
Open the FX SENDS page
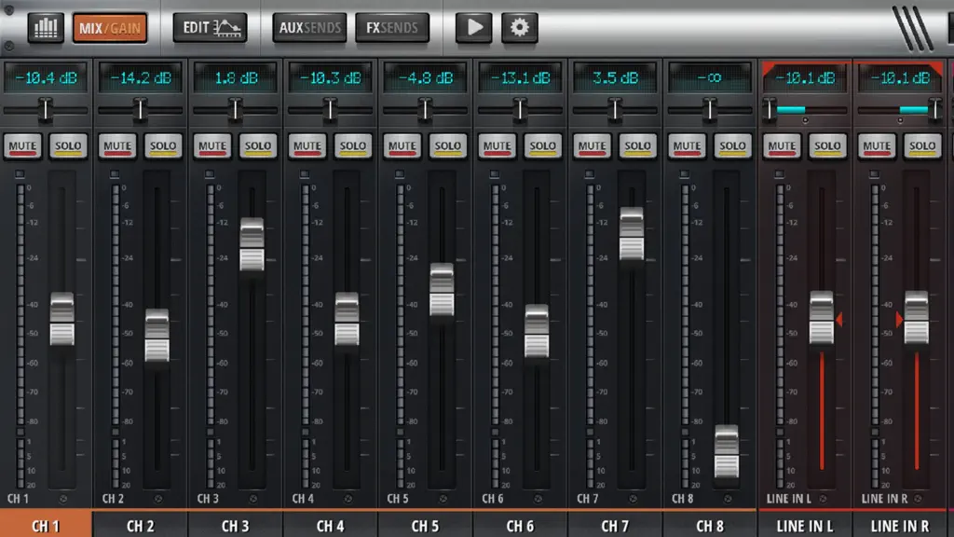click(392, 28)
